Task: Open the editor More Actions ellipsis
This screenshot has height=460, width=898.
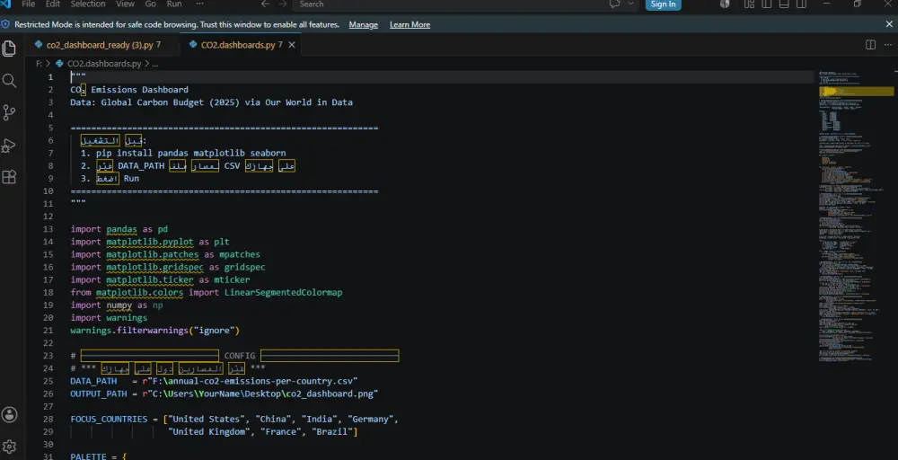Action: pos(888,45)
